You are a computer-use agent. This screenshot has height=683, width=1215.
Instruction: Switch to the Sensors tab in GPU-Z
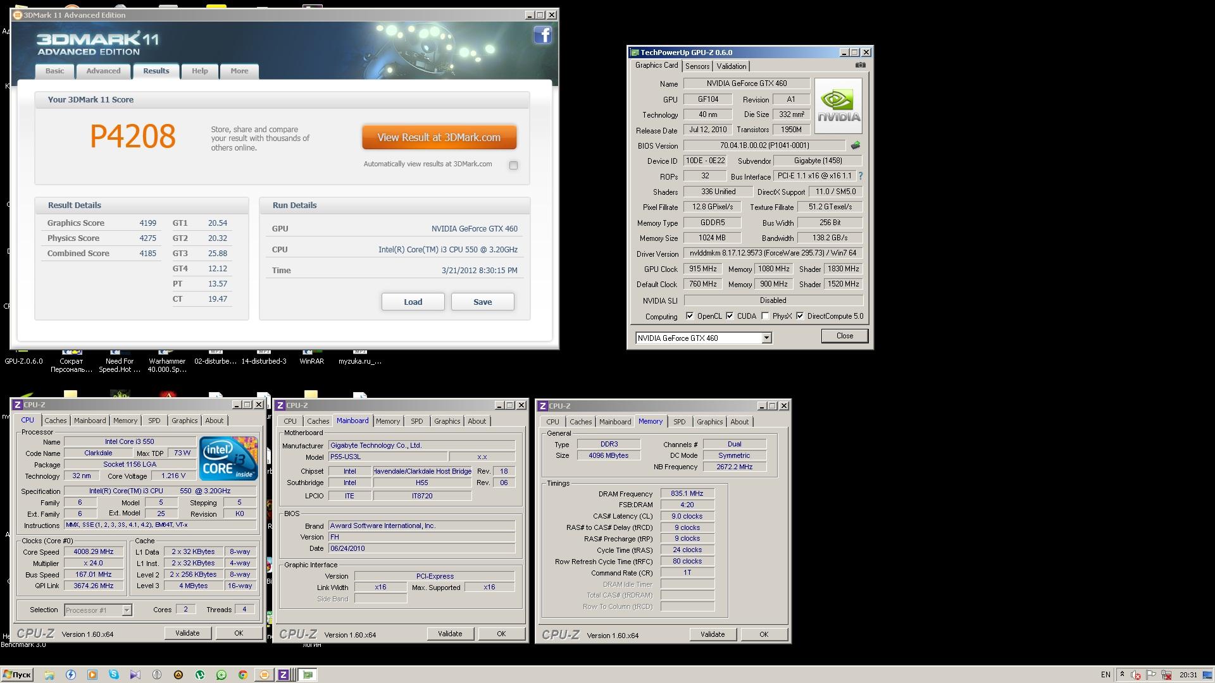tap(697, 66)
